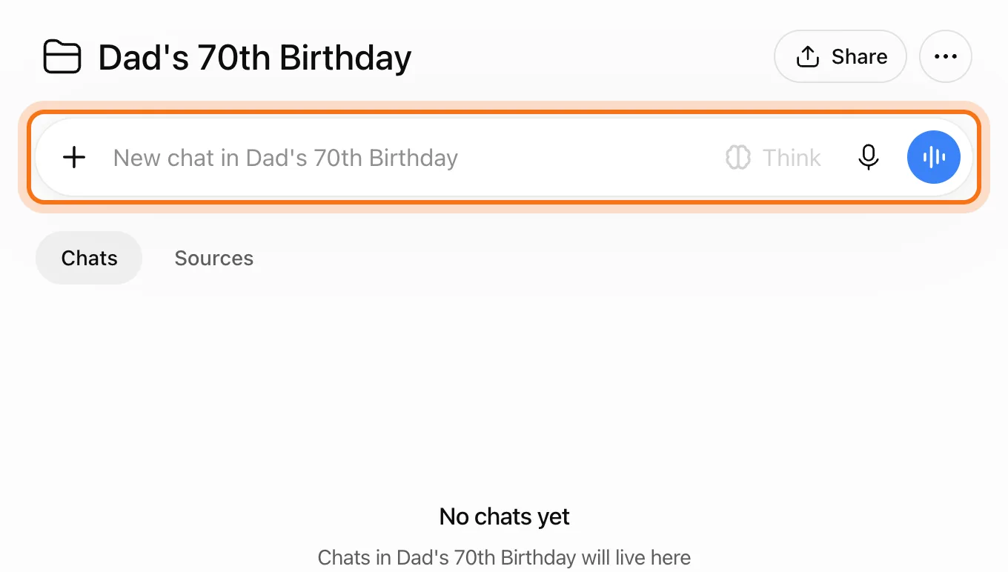Click the Chats will live here message
The height and width of the screenshot is (572, 1008).
coord(504,557)
